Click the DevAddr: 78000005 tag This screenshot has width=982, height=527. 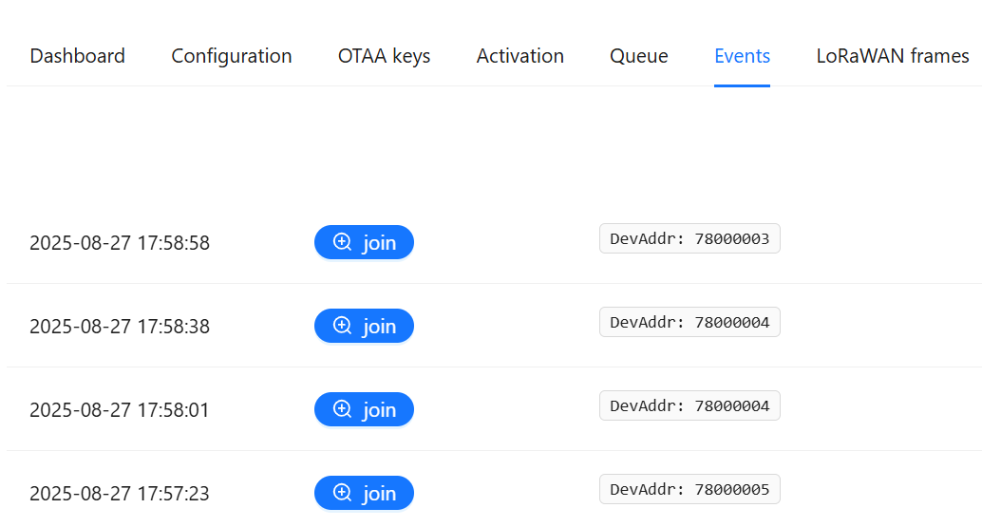pyautogui.click(x=689, y=489)
